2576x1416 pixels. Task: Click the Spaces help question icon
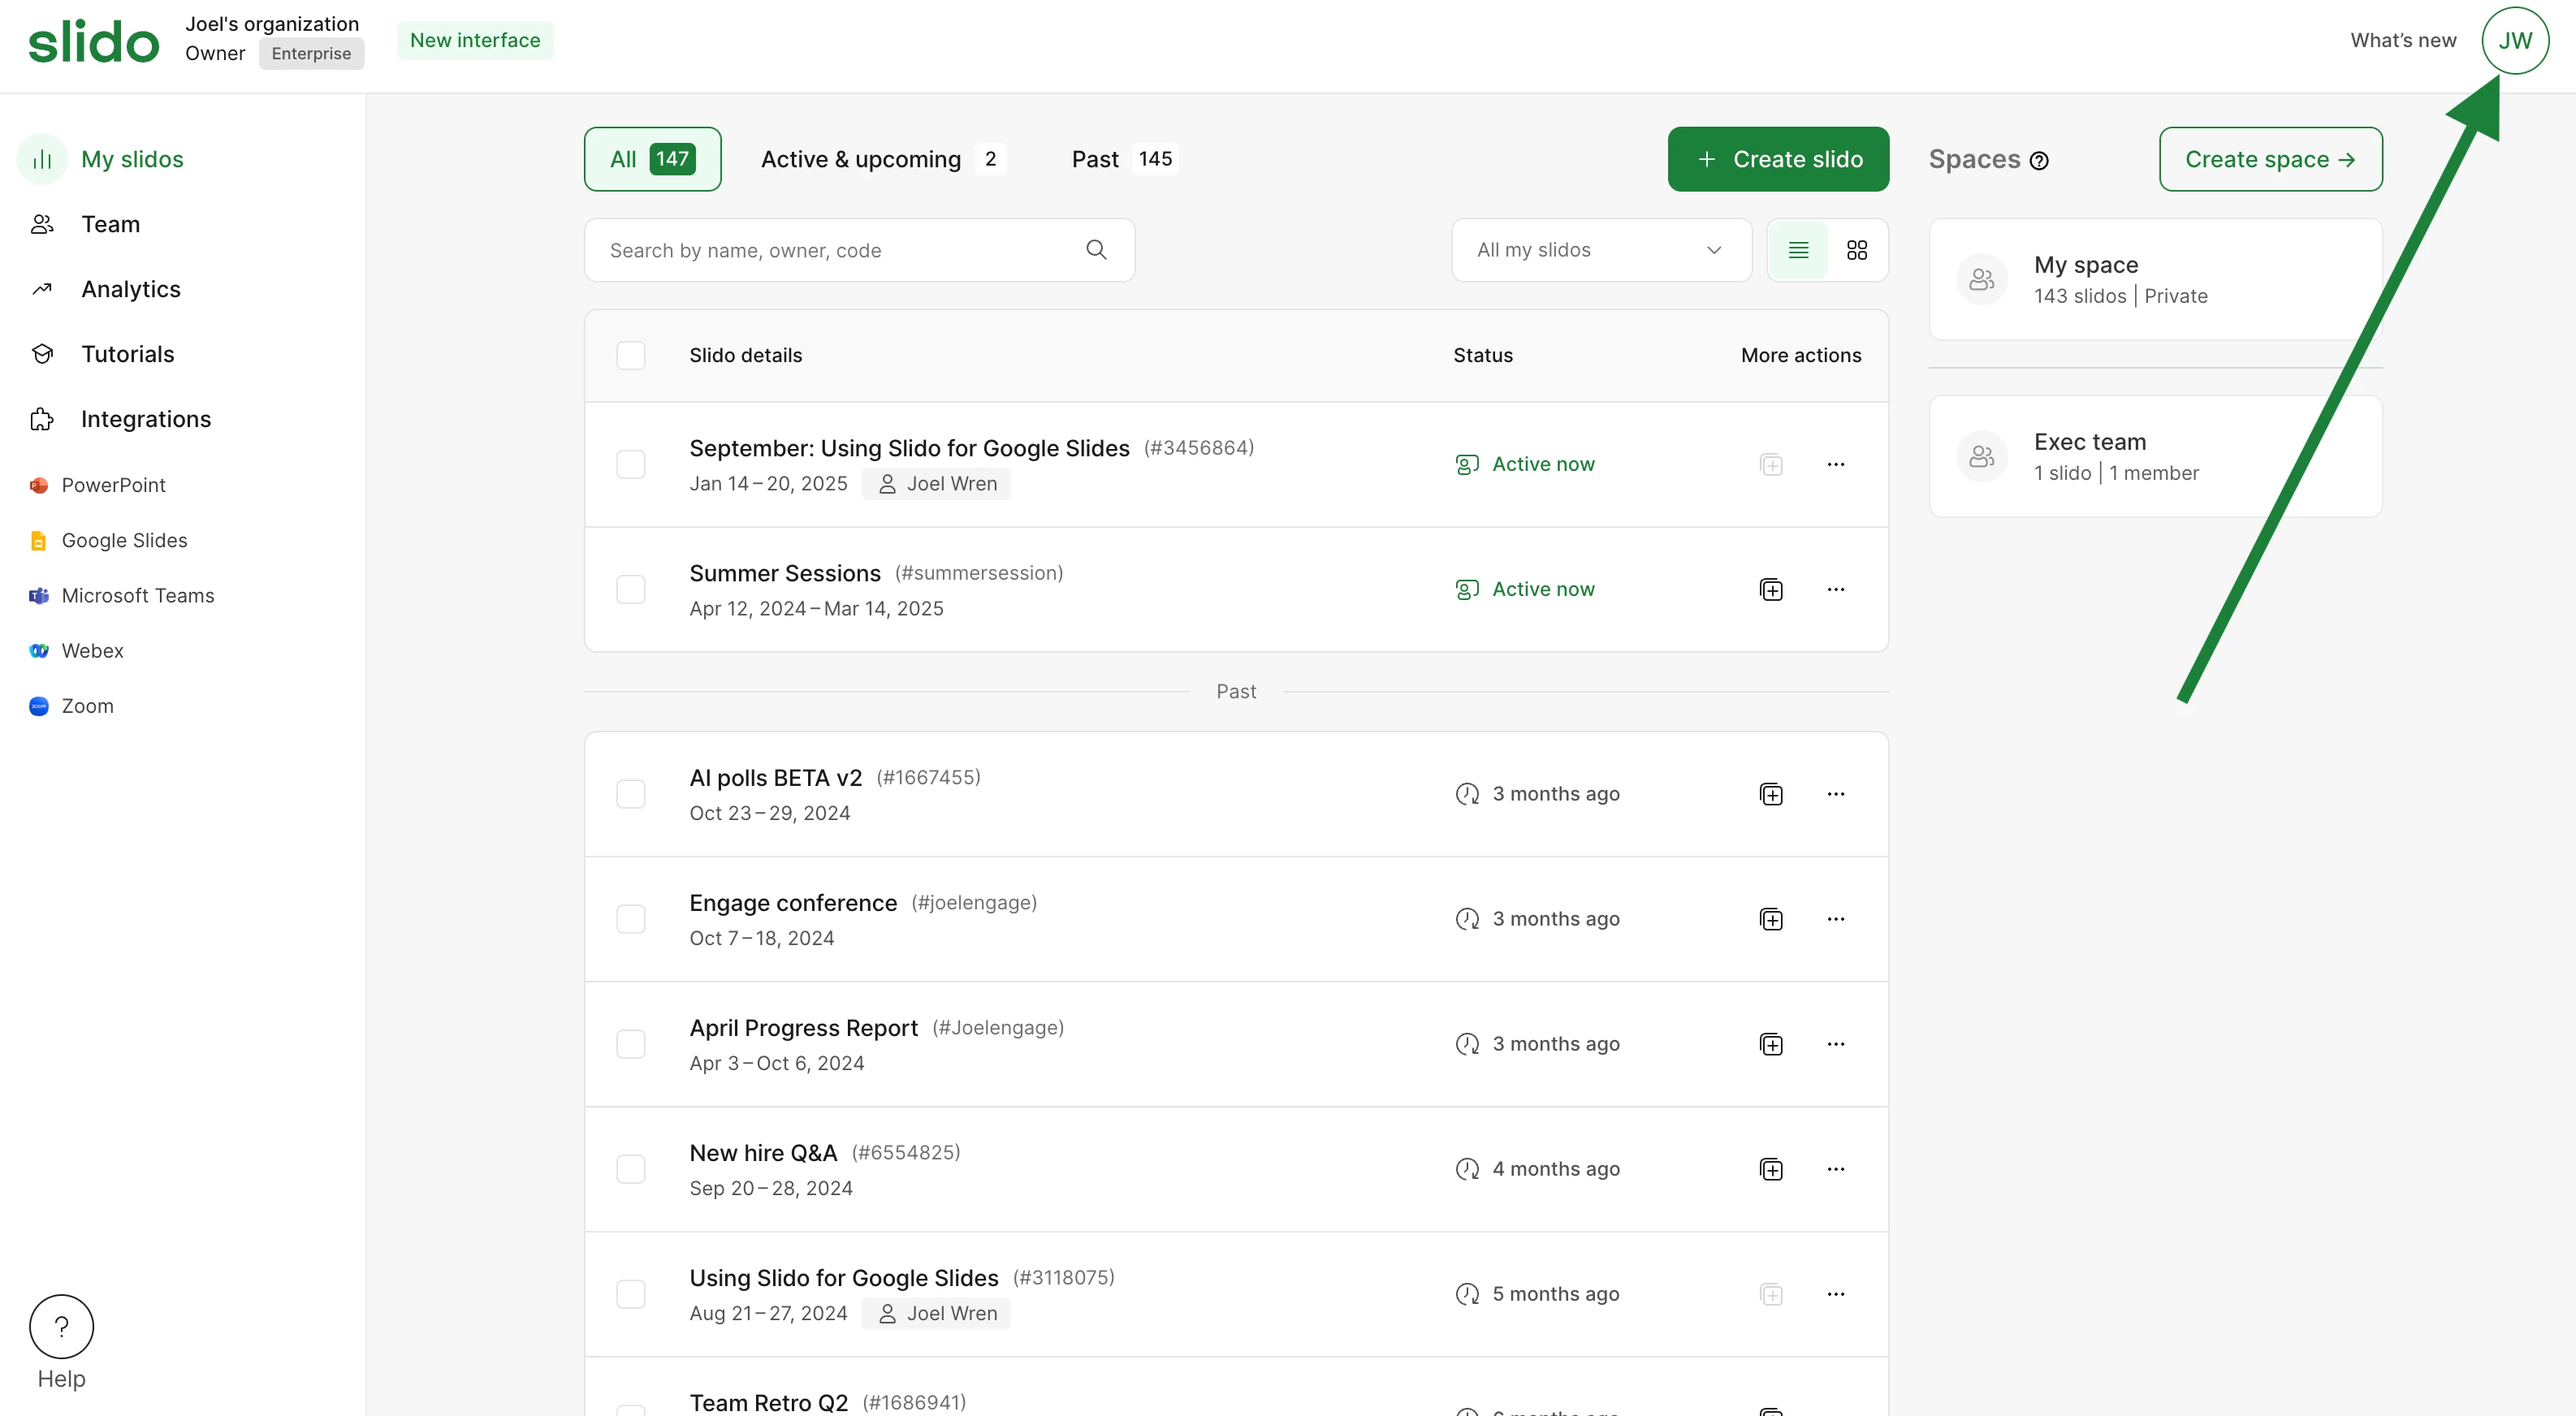[2039, 161]
